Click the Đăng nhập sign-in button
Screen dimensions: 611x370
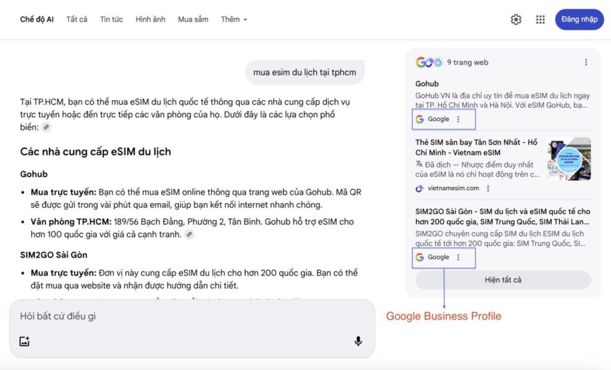coord(579,20)
